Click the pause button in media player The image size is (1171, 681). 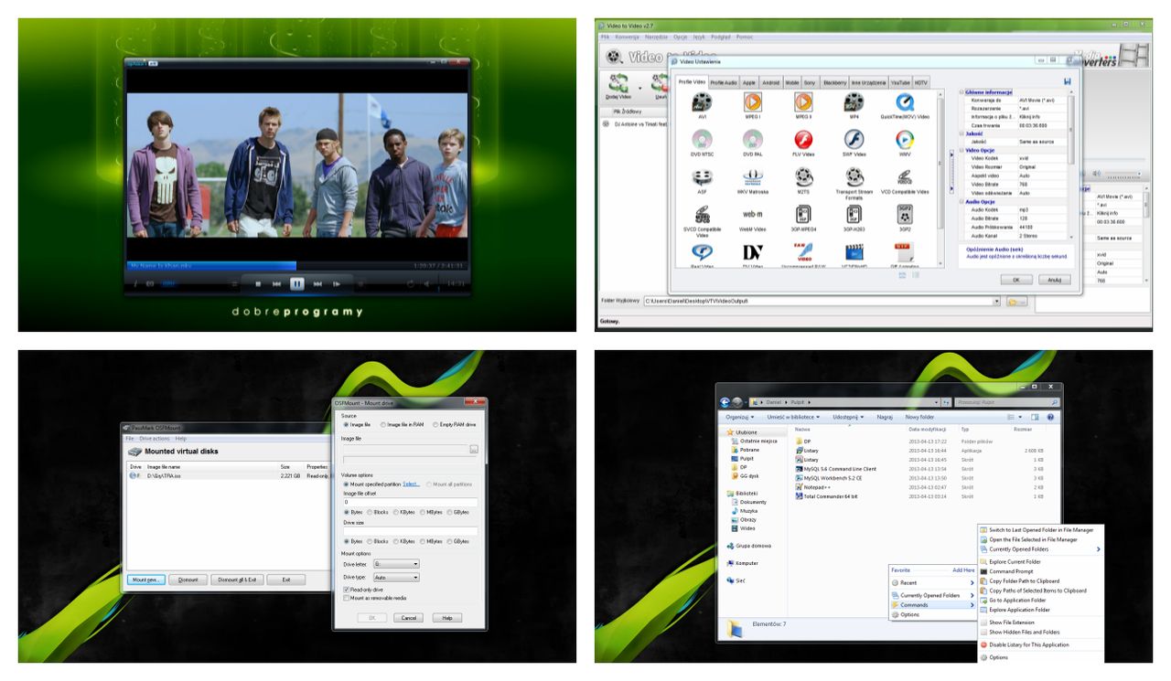coord(297,284)
